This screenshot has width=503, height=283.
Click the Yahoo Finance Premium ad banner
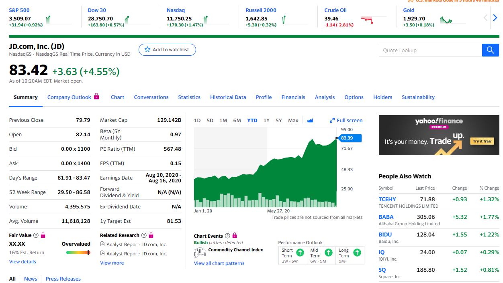439,135
